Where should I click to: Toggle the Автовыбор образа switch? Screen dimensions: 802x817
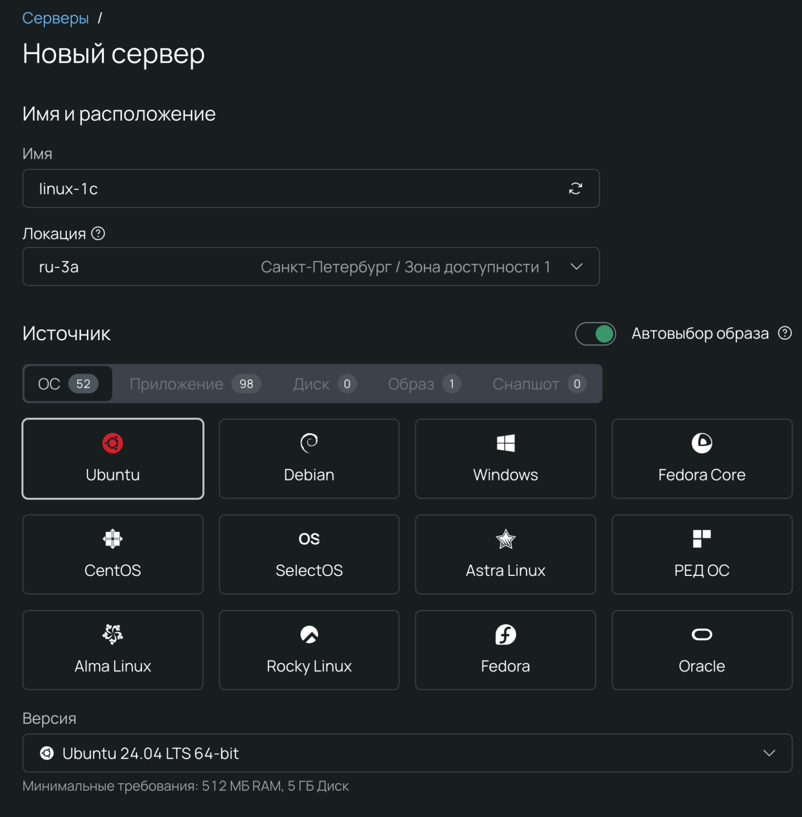point(595,334)
